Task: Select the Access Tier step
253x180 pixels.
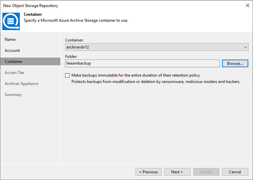Action: point(15,72)
